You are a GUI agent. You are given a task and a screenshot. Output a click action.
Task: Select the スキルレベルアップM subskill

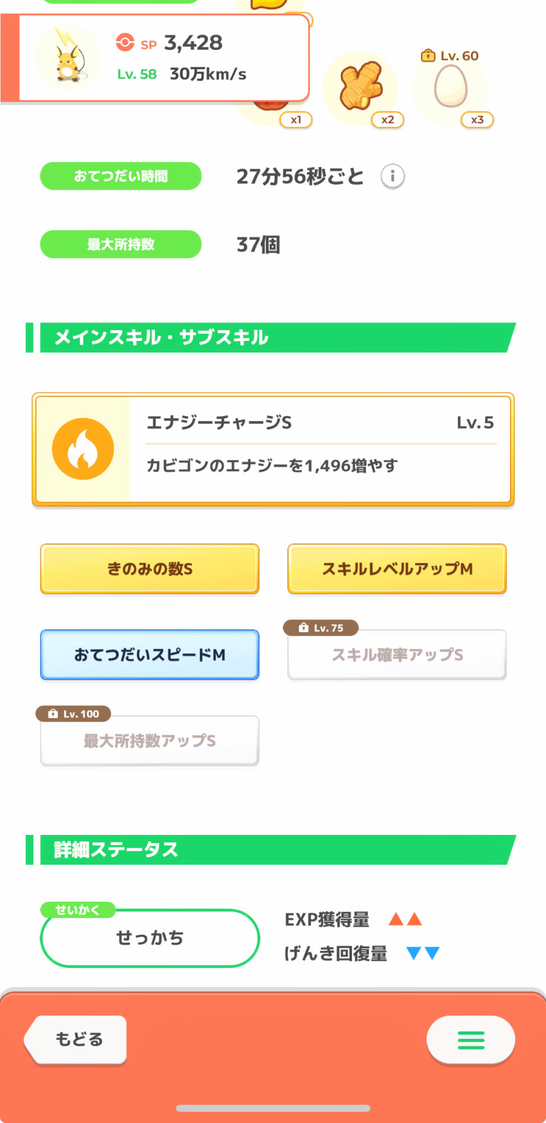pos(397,569)
